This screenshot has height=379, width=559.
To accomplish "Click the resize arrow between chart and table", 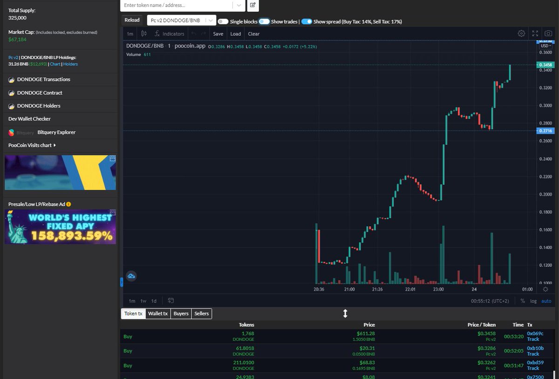I will click(x=345, y=314).
